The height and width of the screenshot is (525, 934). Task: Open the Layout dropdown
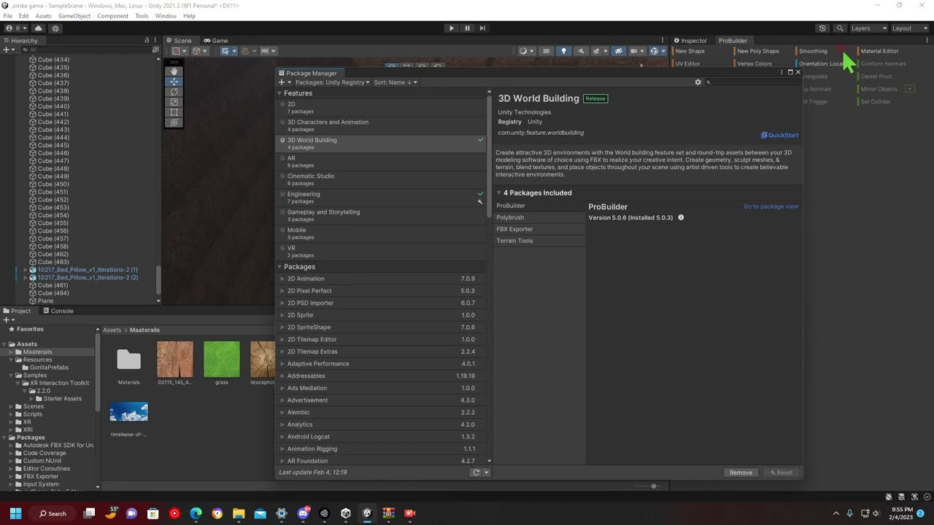911,28
